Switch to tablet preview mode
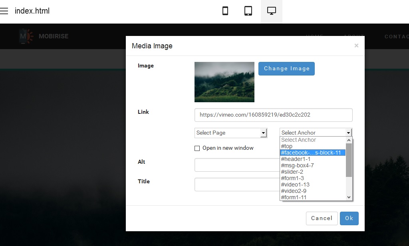The image size is (409, 246). tap(248, 11)
